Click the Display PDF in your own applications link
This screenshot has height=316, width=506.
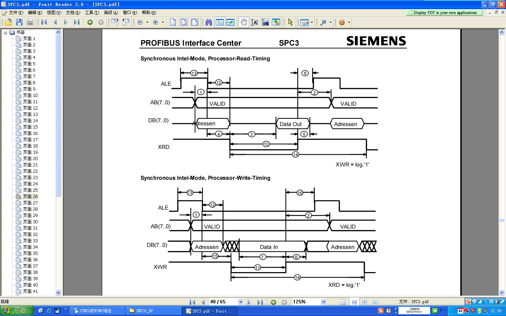445,13
